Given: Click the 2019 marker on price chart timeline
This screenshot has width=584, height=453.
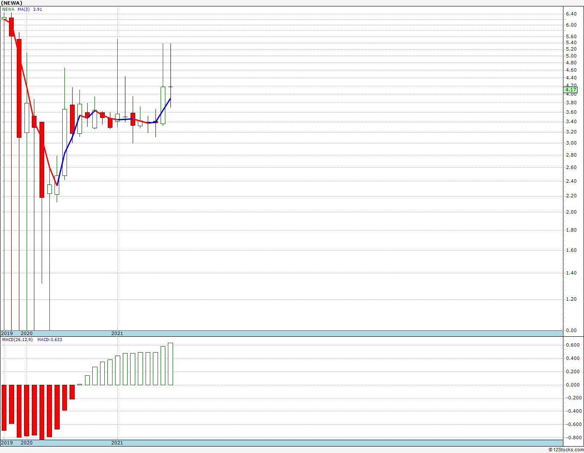Looking at the screenshot, I should (6, 333).
